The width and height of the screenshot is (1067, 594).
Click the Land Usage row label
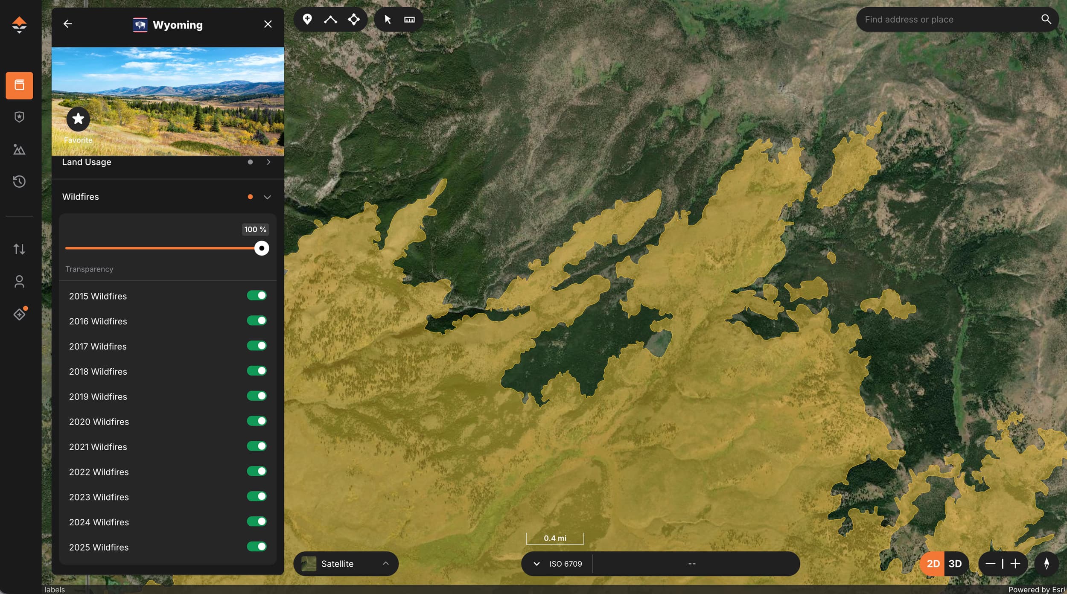tap(87, 162)
